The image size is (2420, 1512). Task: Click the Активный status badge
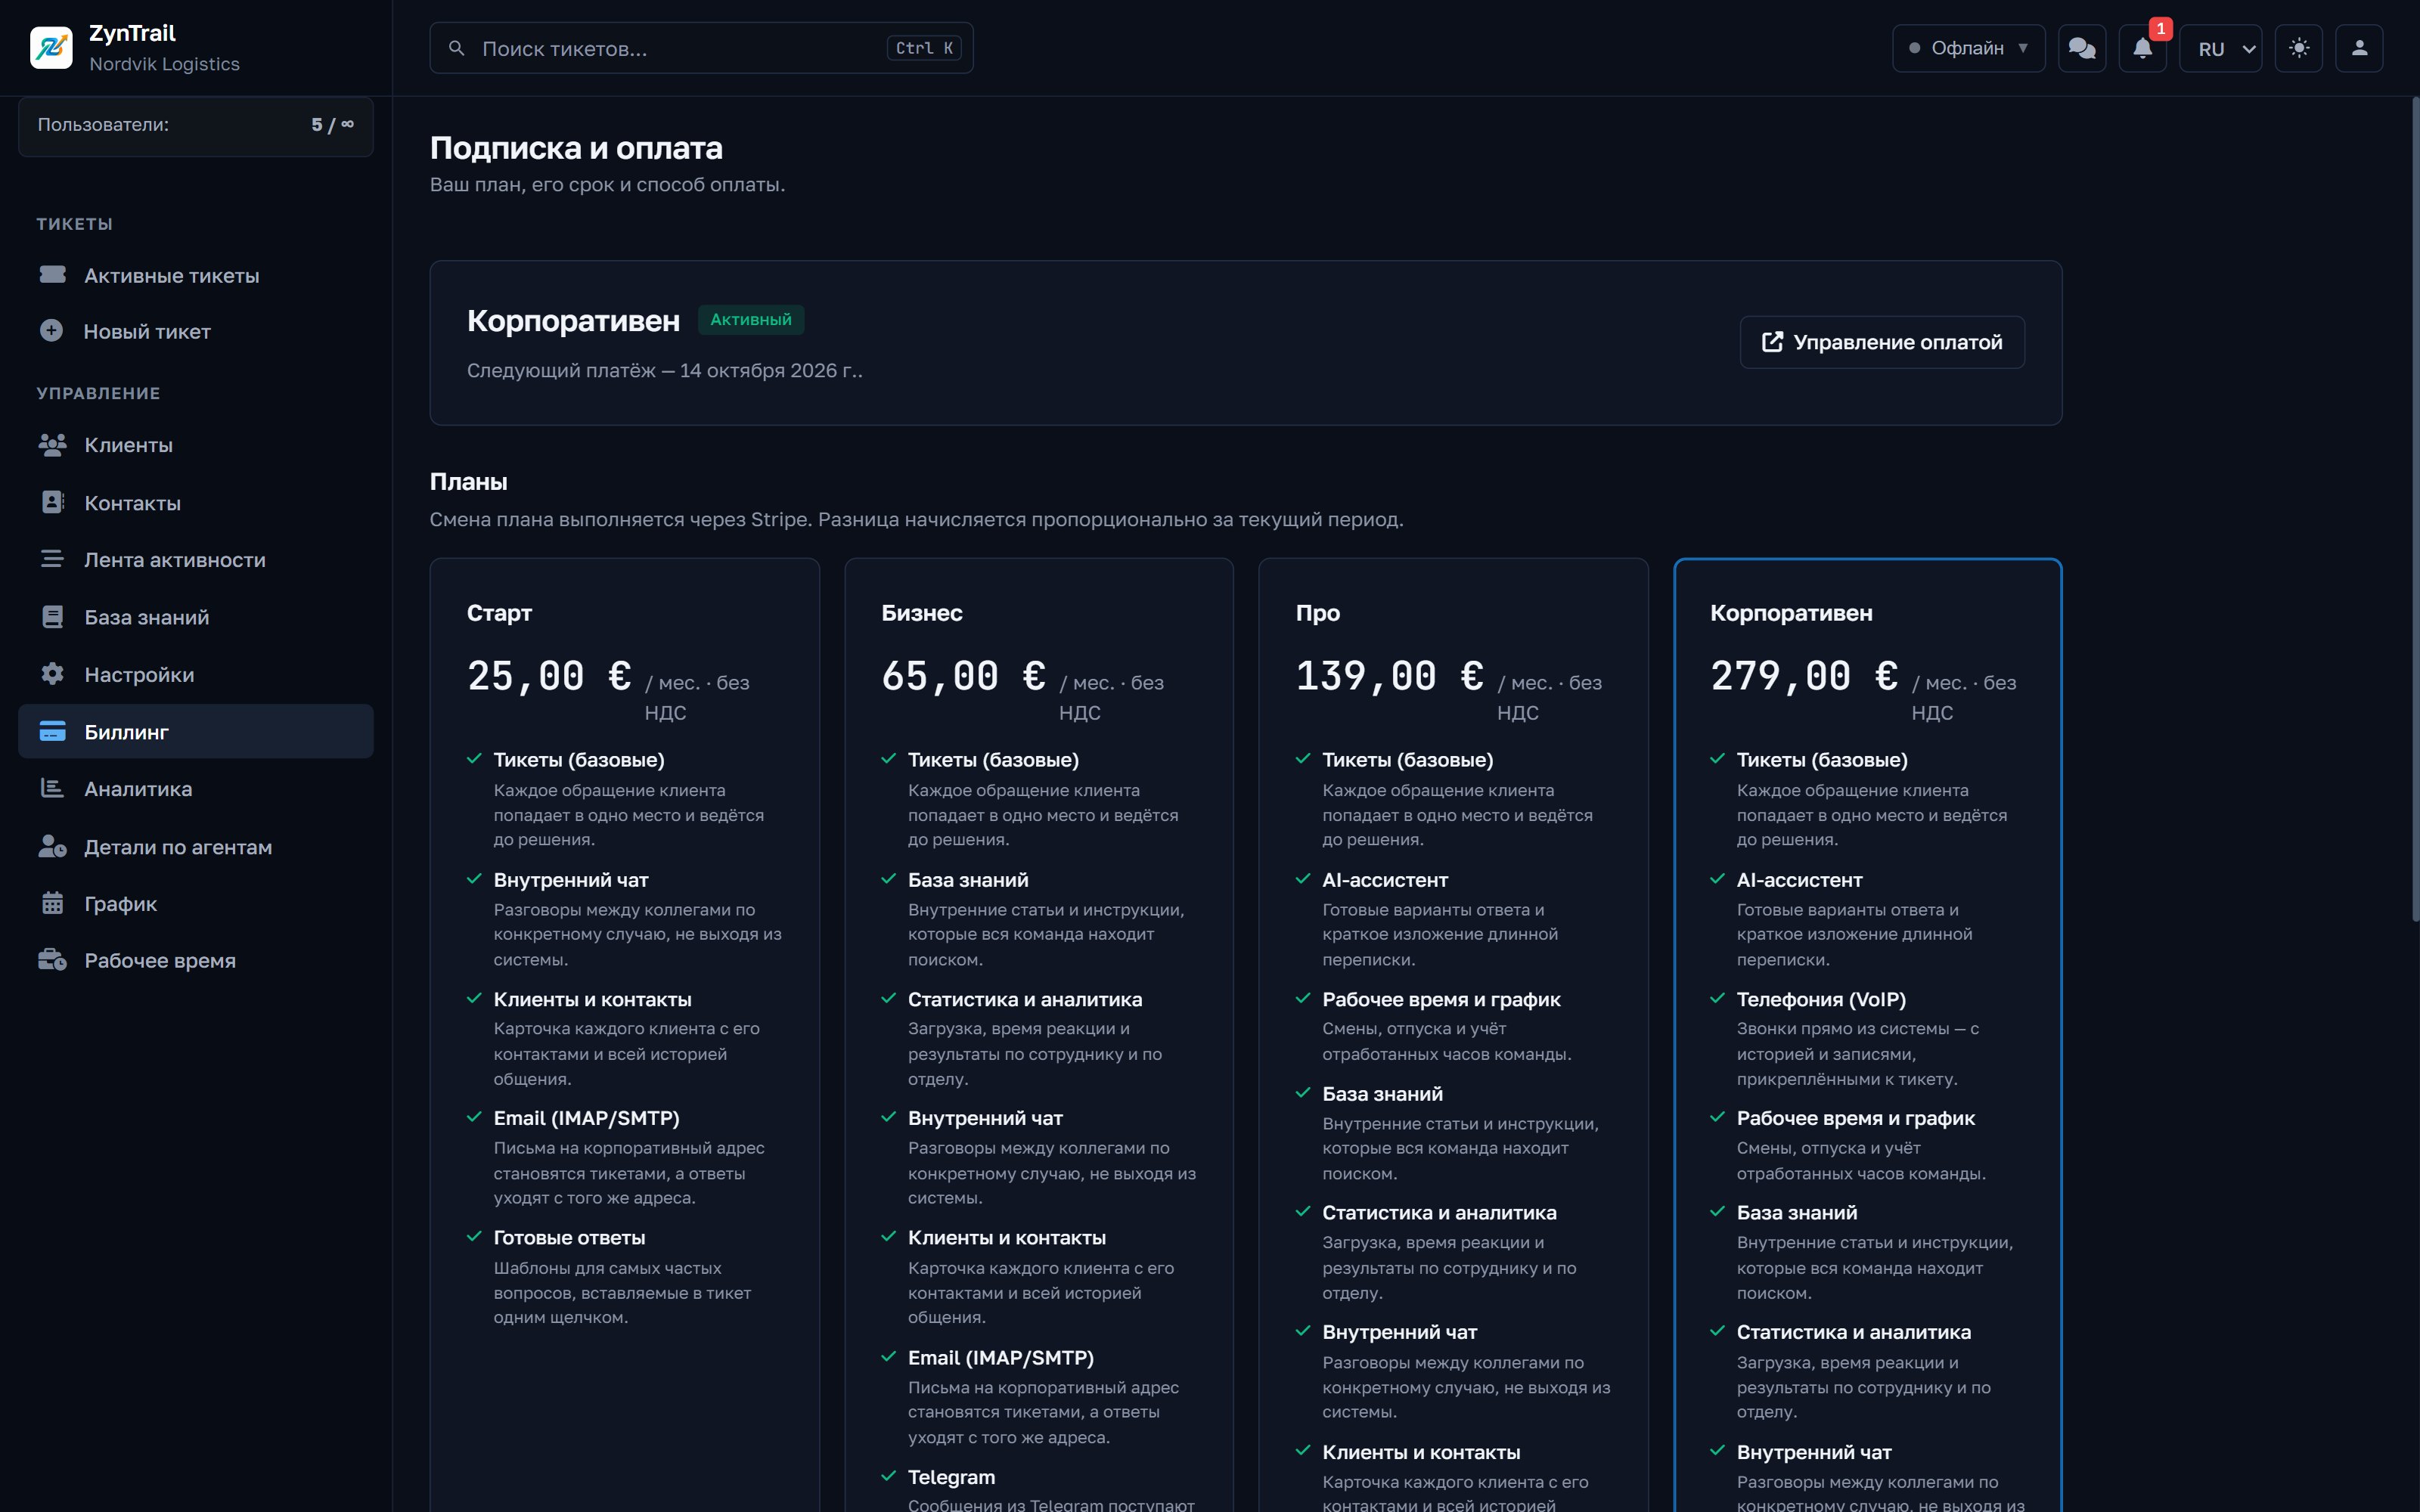pyautogui.click(x=751, y=319)
